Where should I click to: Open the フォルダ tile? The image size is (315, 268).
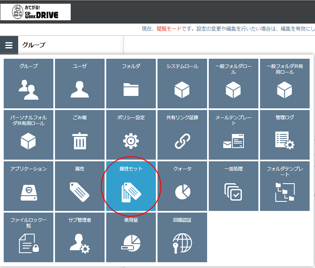131,84
